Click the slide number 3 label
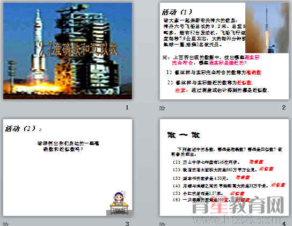This screenshot has width=292, height=226. [x=127, y=223]
